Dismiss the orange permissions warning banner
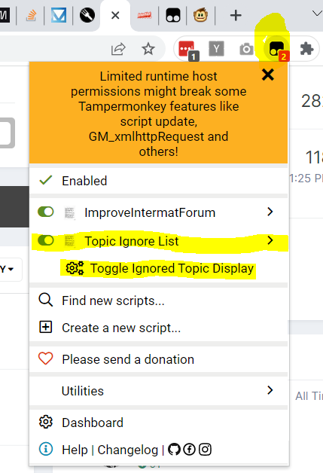The image size is (323, 473). (x=268, y=75)
